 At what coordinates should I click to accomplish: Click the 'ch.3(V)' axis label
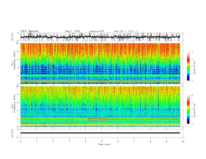(x=12, y=133)
